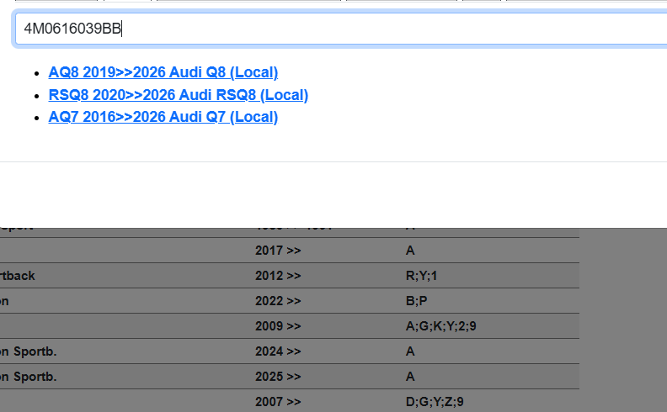Open the AQ8 2019>>2026 Audi Q8 link
This screenshot has height=412, width=667.
tap(163, 72)
